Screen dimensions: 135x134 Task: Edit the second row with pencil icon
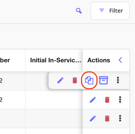pos(93,100)
